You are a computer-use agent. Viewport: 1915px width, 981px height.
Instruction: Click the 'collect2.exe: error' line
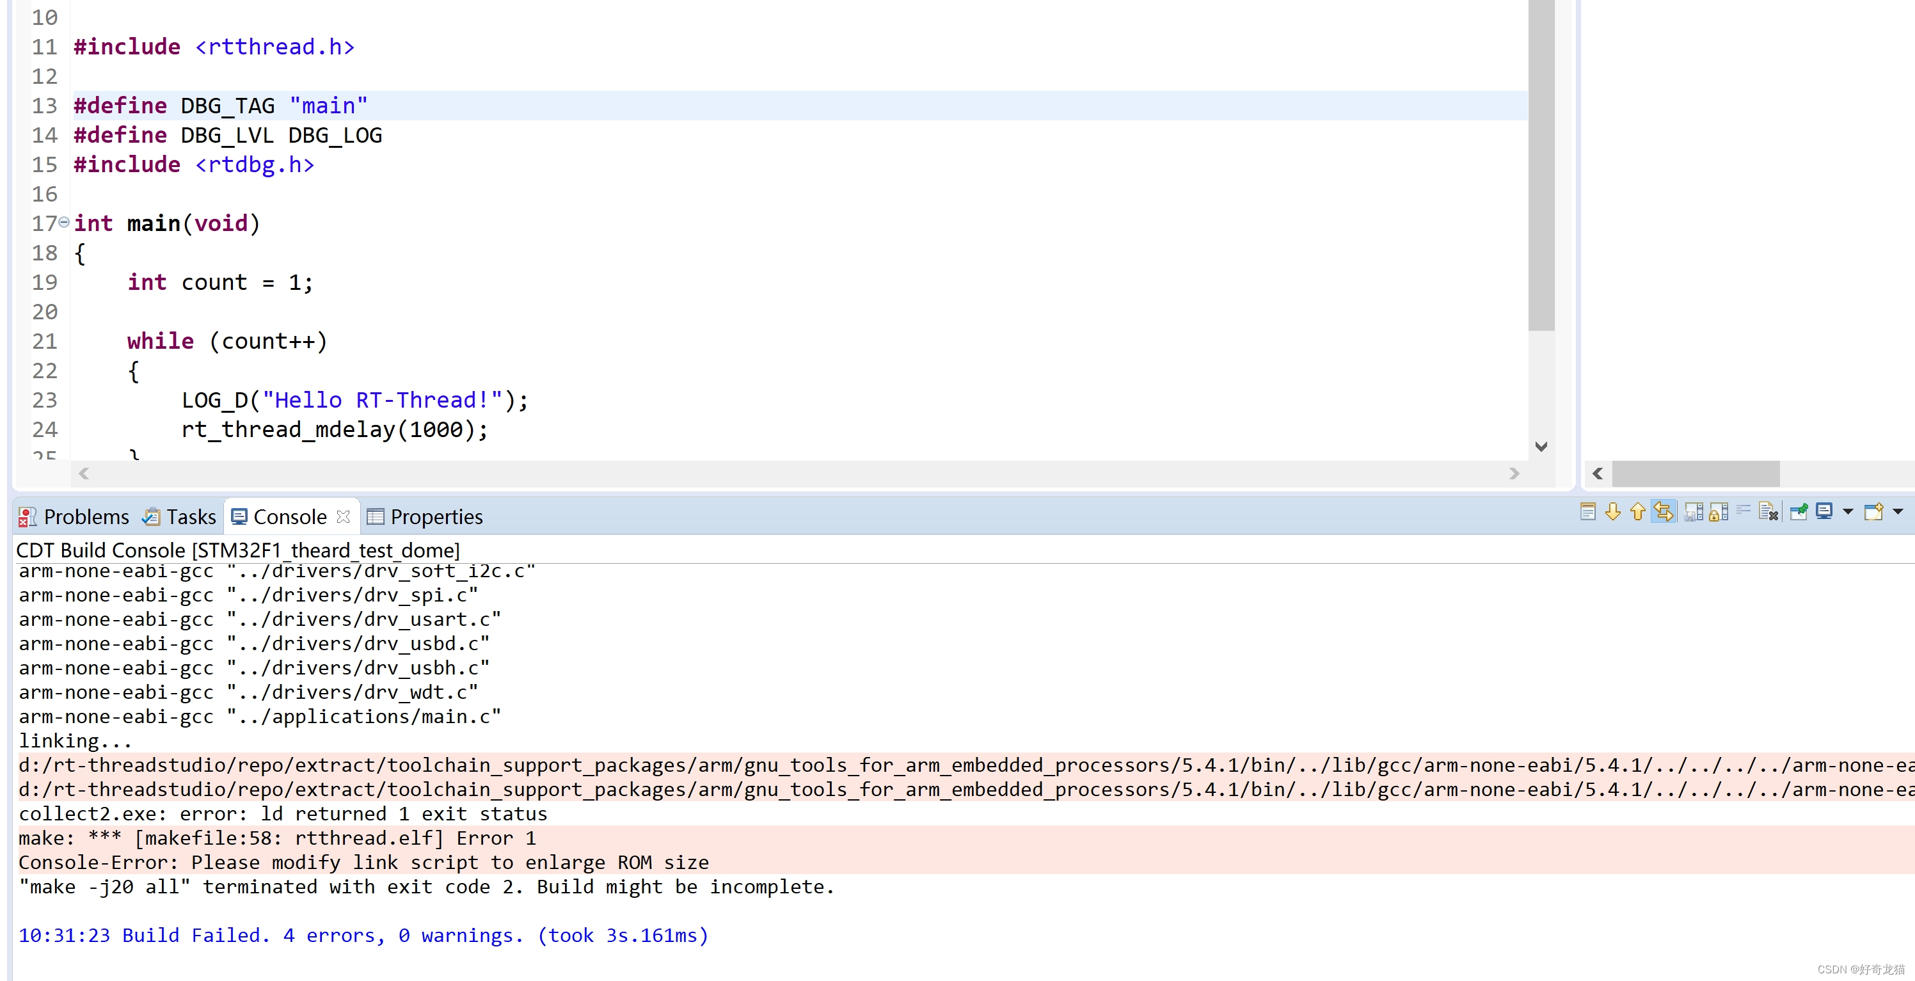click(x=283, y=813)
